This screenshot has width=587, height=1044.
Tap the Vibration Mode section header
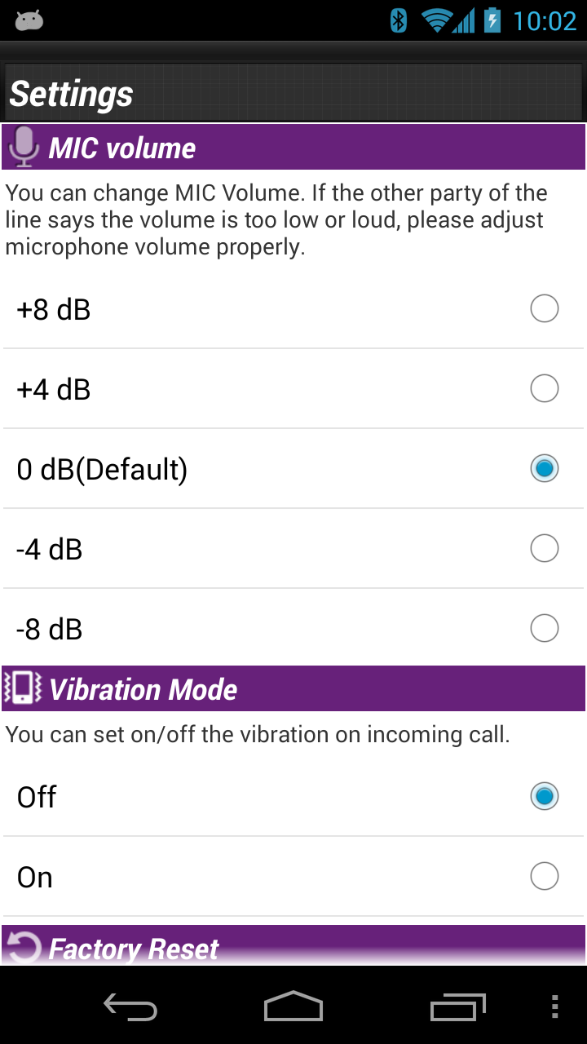[293, 689]
